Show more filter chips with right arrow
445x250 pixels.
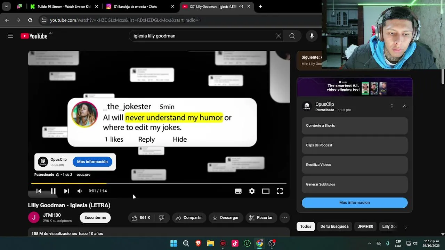pos(405,227)
